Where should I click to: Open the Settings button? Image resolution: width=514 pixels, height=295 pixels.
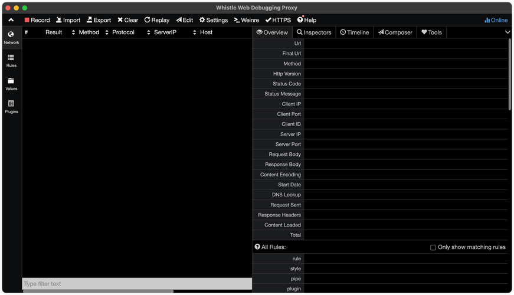214,20
